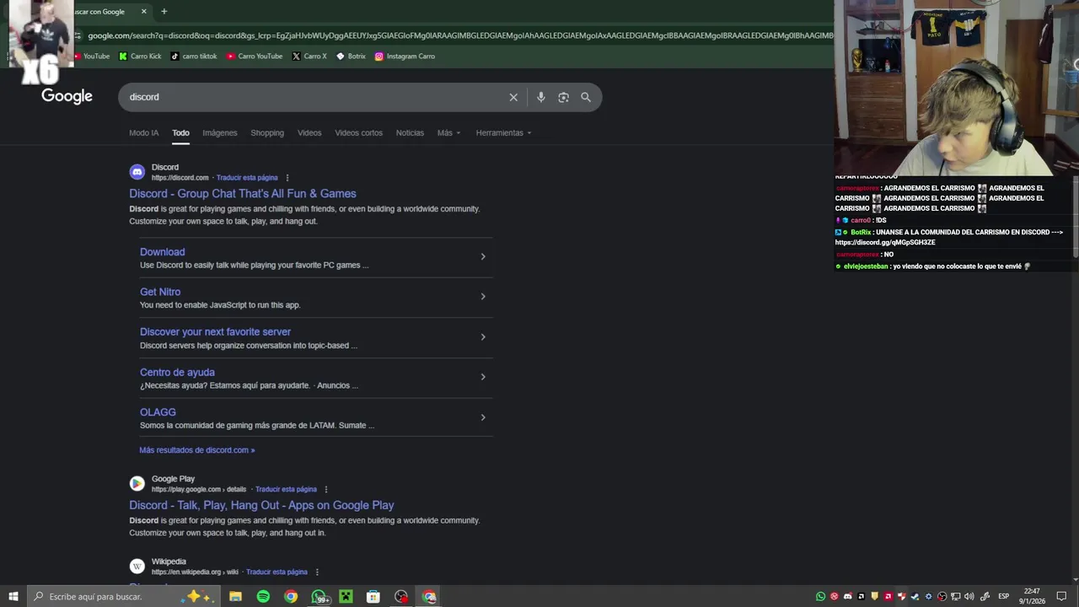Click the Discord tray icon
The image size is (1079, 607).
pos(848,597)
